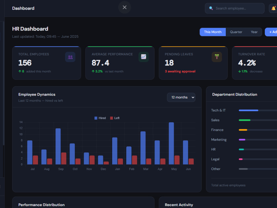277x208 pixels.
Task: Click the "Jan" axis label
Action: coord(117,169)
